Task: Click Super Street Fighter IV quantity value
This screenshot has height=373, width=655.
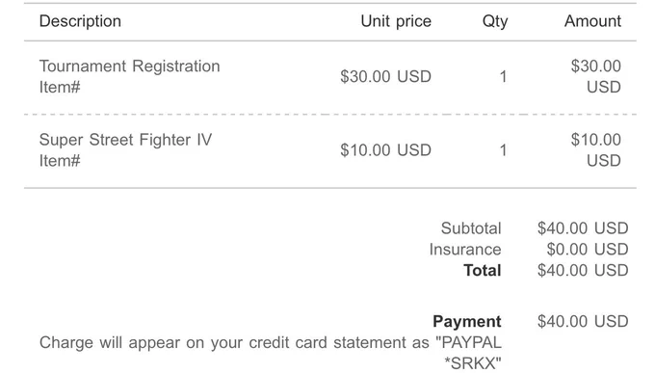Action: pyautogui.click(x=504, y=150)
